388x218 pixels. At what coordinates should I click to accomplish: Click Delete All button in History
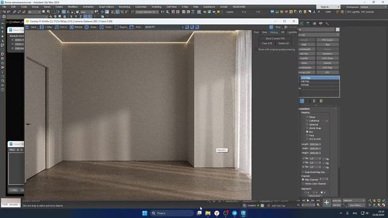[x=283, y=43]
